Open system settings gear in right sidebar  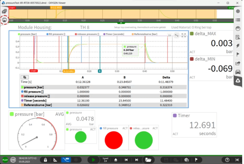point(238,11)
